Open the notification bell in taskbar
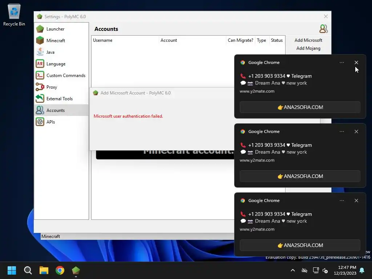 pos(362,270)
